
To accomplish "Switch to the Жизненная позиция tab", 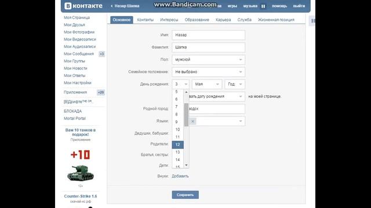I will (x=276, y=20).
